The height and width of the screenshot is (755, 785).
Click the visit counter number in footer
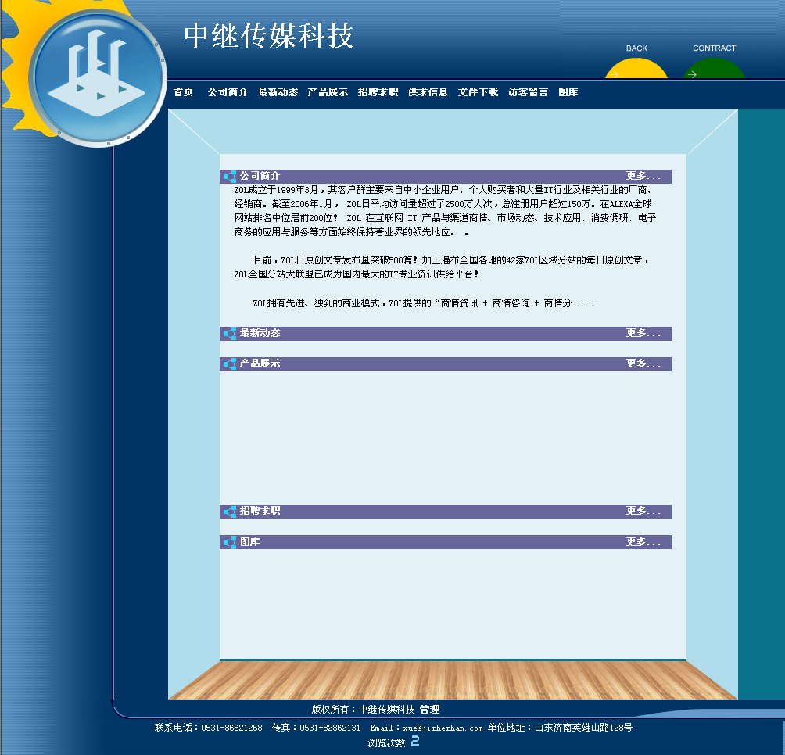[x=415, y=742]
